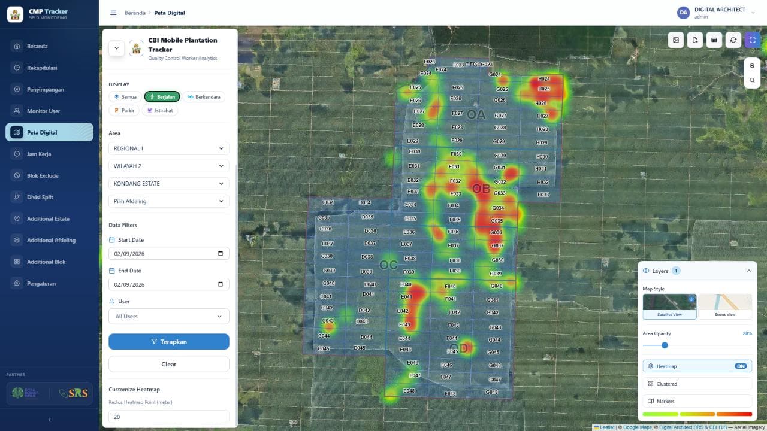Screen dimensions: 767x431
Task: Toggle the Berjalan display filter
Action: pos(162,96)
